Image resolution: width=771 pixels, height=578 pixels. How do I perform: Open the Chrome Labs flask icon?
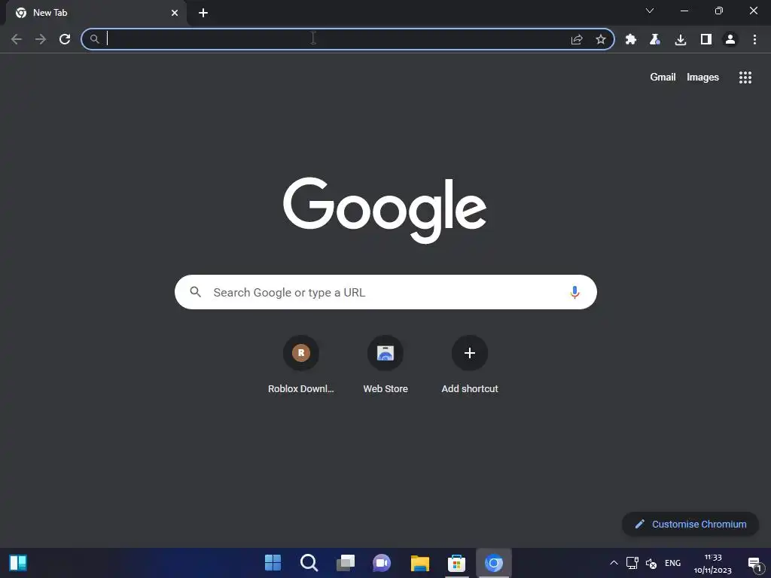coord(655,39)
